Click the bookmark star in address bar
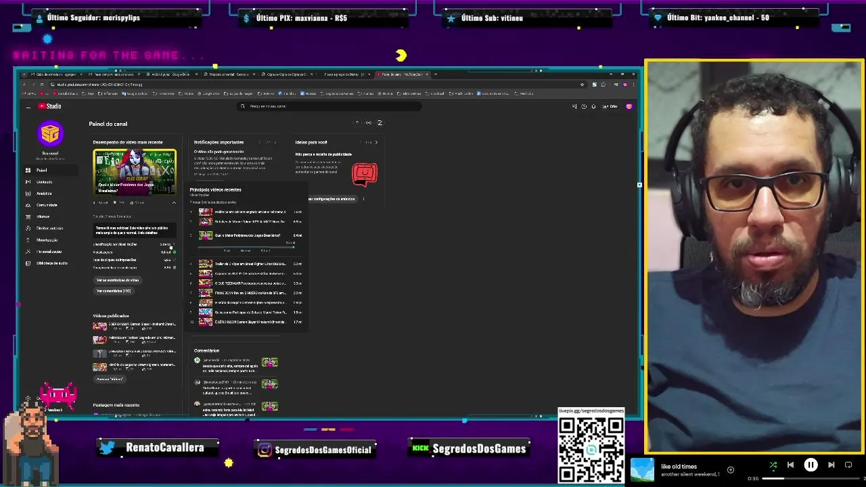The width and height of the screenshot is (866, 487). point(582,85)
